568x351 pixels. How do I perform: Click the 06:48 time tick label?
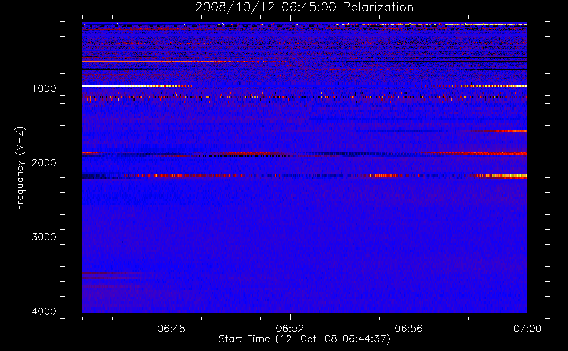click(x=171, y=329)
